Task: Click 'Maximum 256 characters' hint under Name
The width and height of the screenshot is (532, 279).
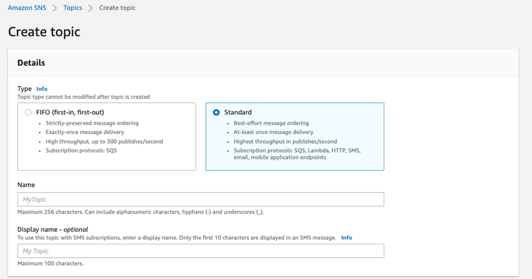Action: point(140,212)
